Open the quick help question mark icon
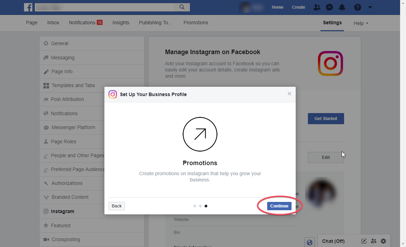406x247 pixels. 358,7
